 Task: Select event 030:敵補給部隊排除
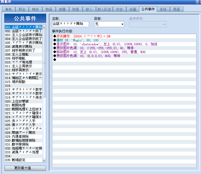click(24, 140)
